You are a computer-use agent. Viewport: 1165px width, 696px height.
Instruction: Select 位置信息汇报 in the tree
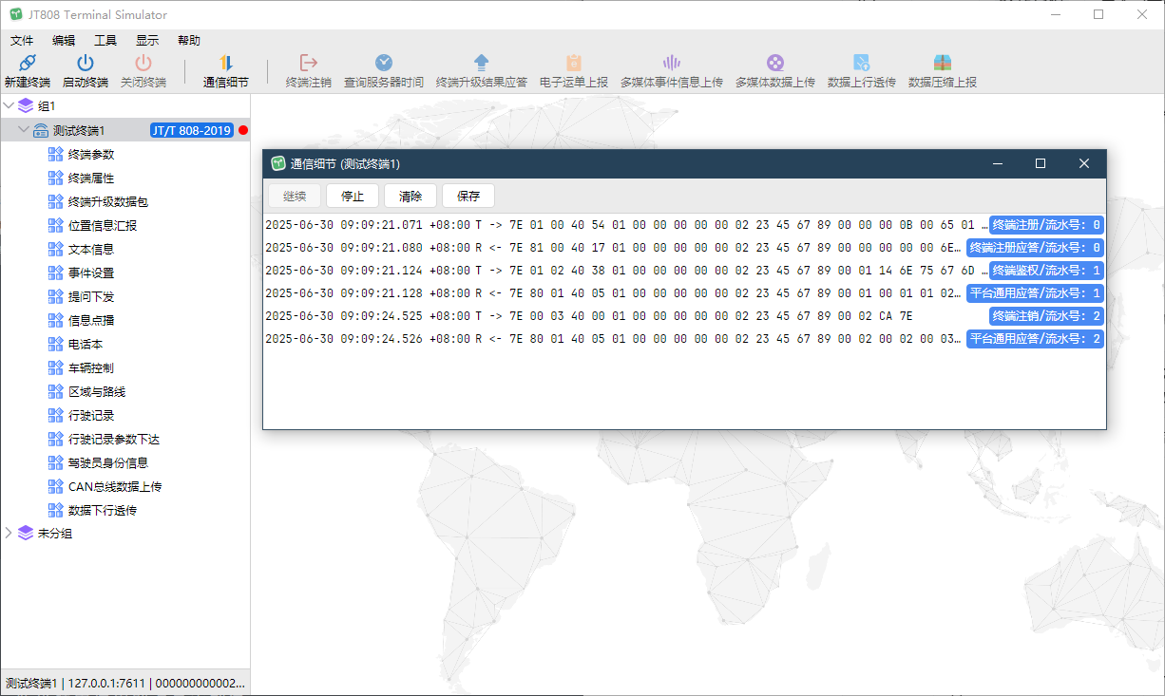(103, 225)
